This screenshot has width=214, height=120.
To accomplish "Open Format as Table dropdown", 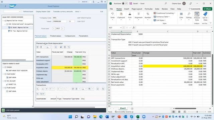I will 162,17.
